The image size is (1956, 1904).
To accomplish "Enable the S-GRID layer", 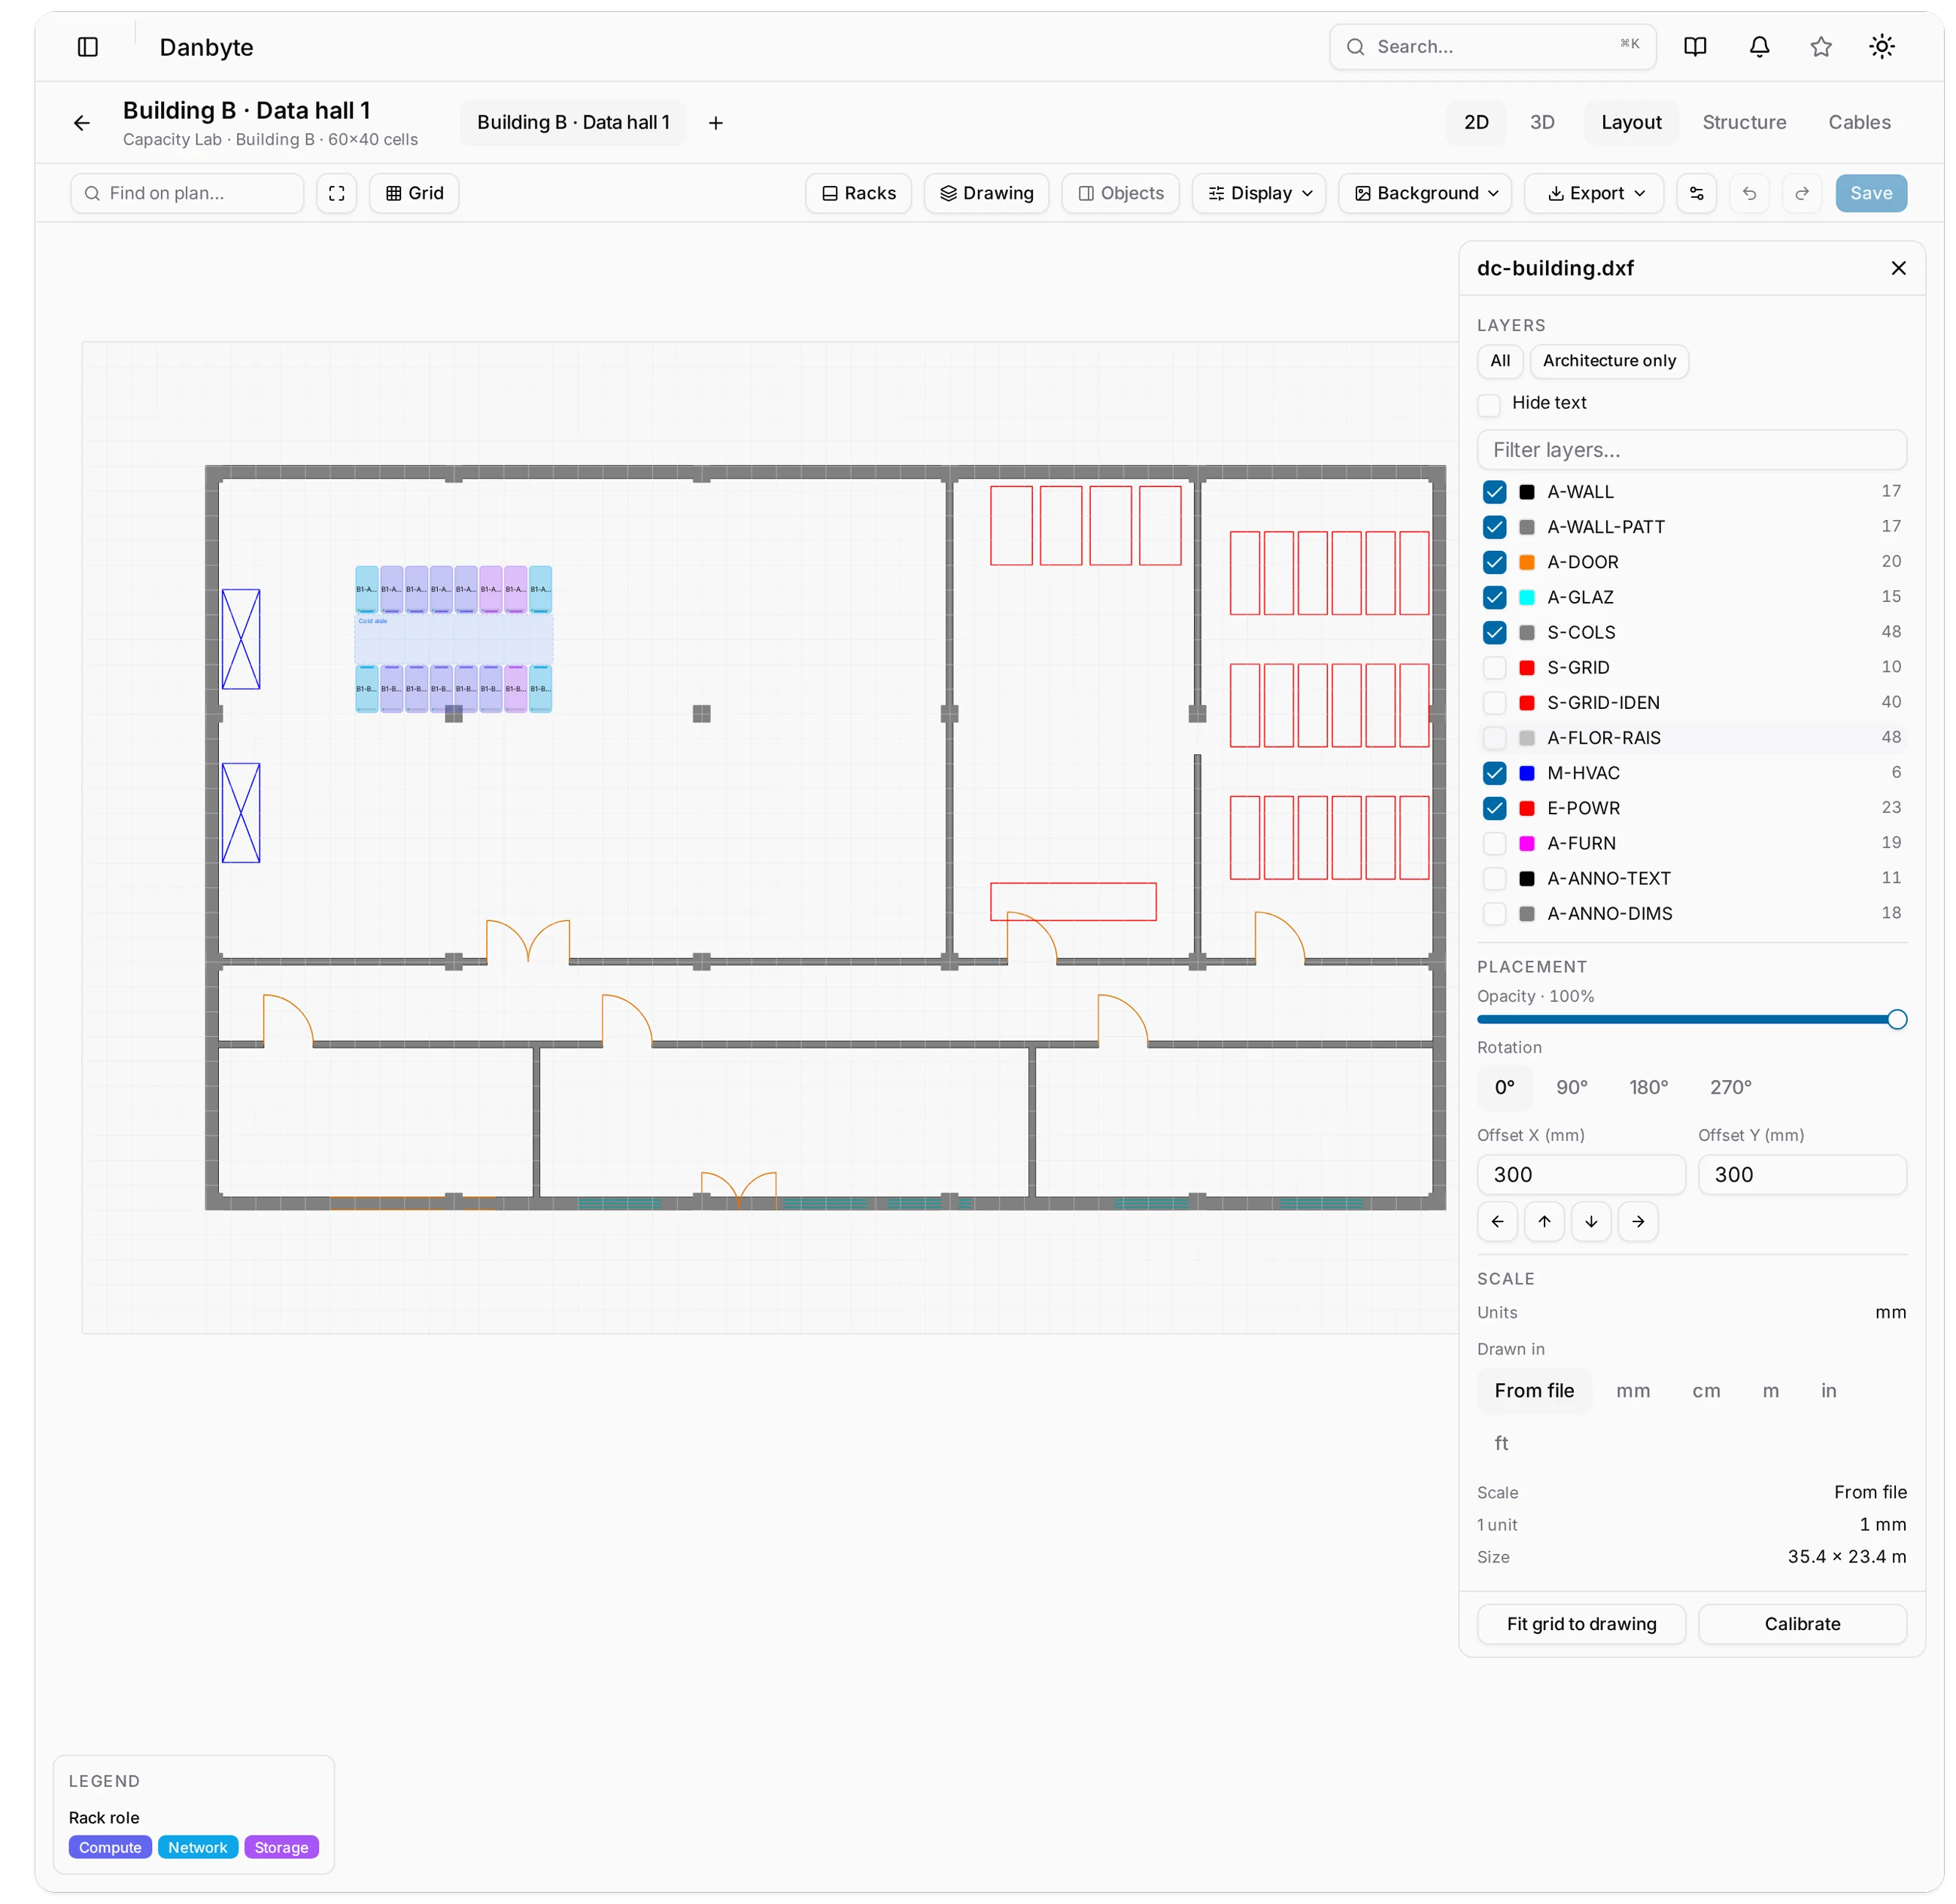I will click(1494, 667).
